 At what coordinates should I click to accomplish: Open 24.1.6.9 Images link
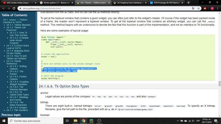18,107
